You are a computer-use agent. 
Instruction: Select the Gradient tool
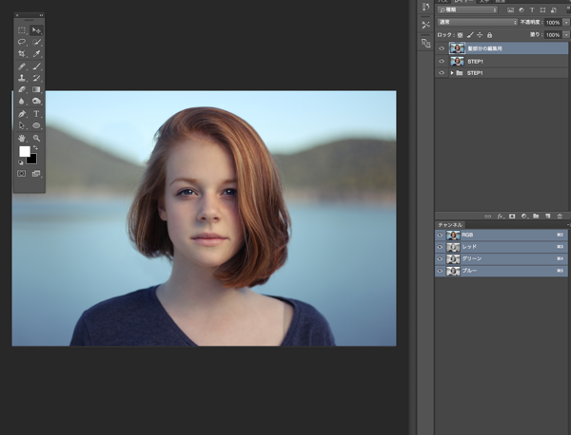click(x=36, y=89)
